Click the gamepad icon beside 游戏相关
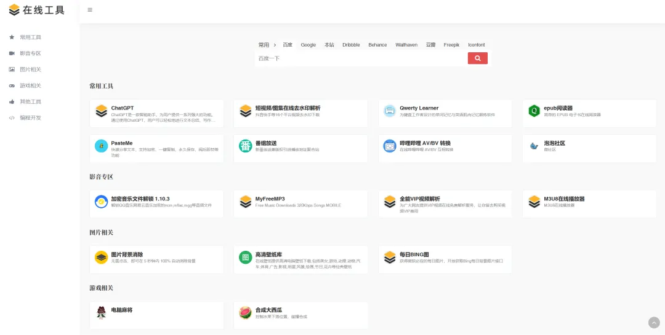Viewport: 665px width, 335px height. tap(12, 85)
